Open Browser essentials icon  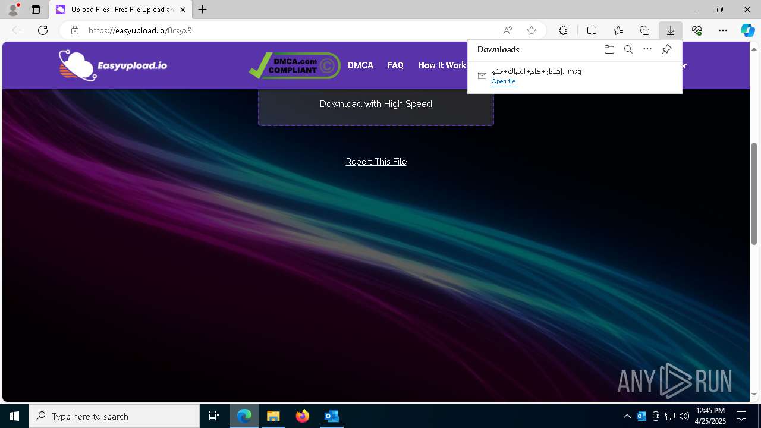pyautogui.click(x=697, y=30)
